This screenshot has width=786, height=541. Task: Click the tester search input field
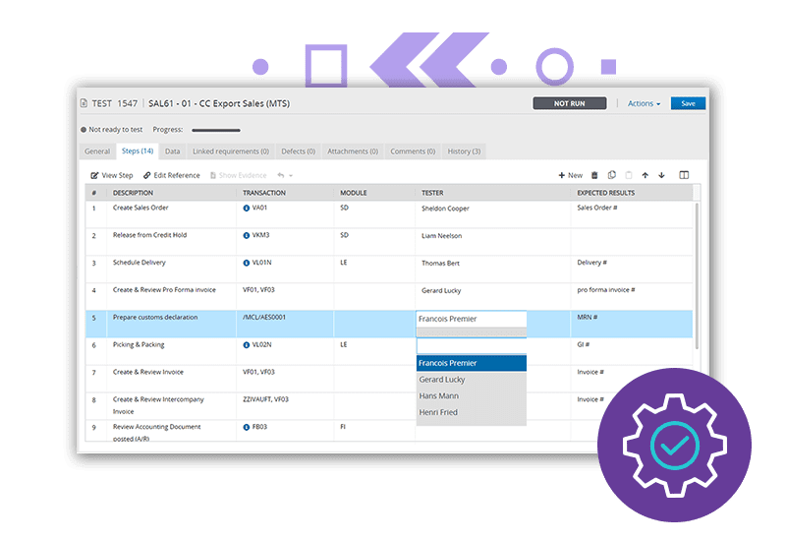point(472,346)
